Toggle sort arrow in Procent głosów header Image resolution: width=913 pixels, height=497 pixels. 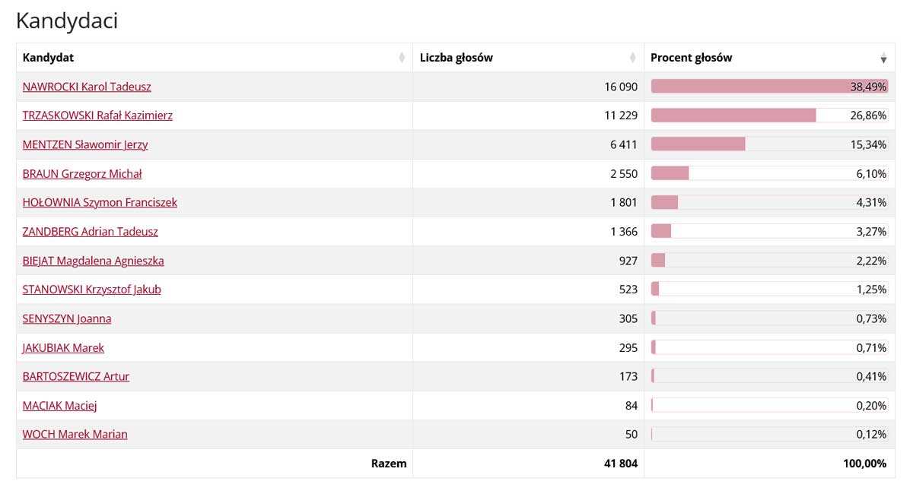click(x=883, y=58)
